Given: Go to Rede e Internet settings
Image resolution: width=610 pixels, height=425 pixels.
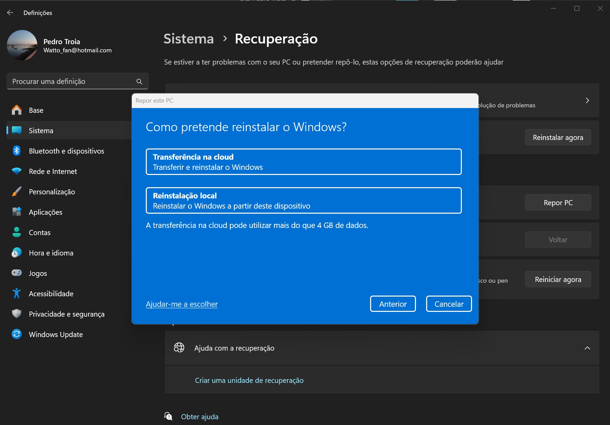Looking at the screenshot, I should (x=69, y=171).
